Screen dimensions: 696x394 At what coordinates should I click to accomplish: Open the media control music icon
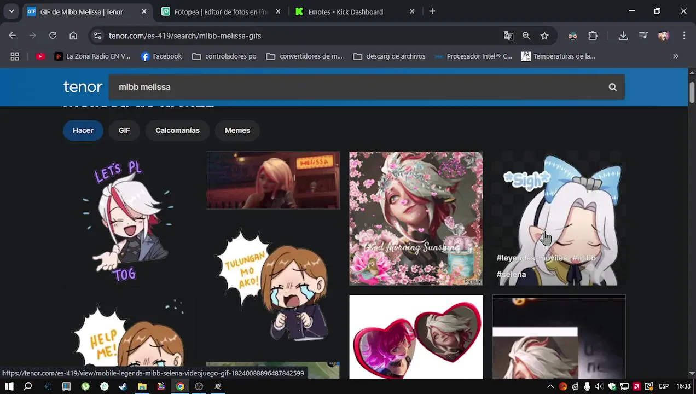click(x=643, y=36)
